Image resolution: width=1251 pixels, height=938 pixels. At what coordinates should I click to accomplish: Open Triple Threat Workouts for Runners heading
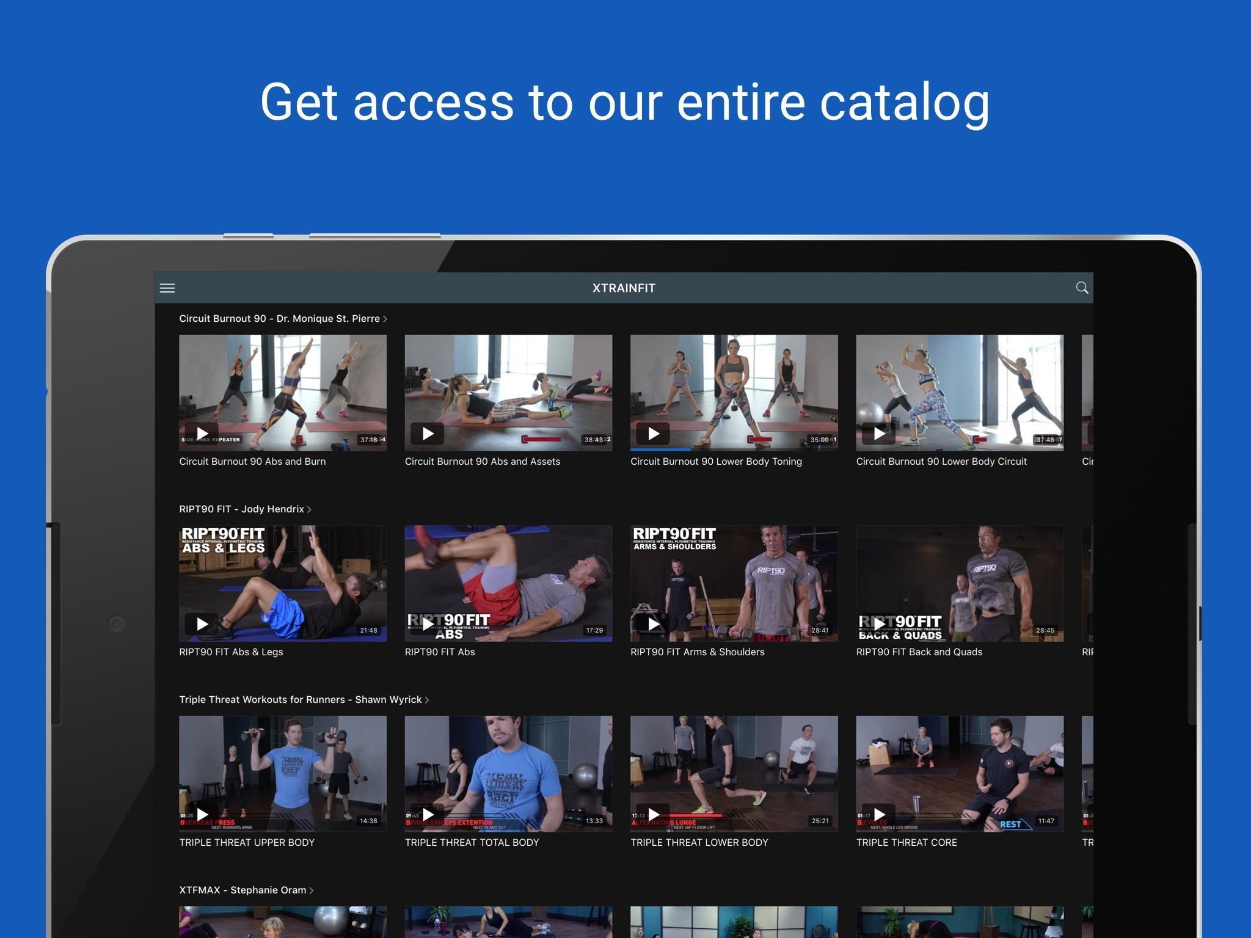(x=301, y=700)
